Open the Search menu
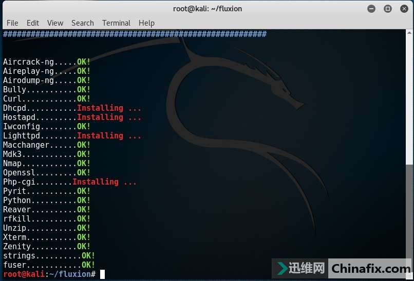 [x=82, y=23]
